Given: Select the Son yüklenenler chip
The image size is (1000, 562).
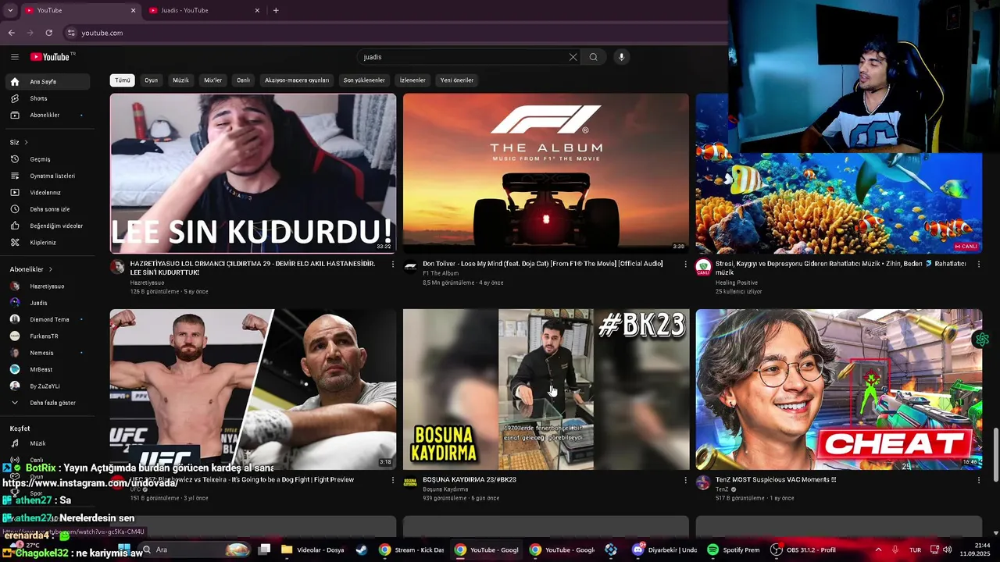Looking at the screenshot, I should [364, 80].
